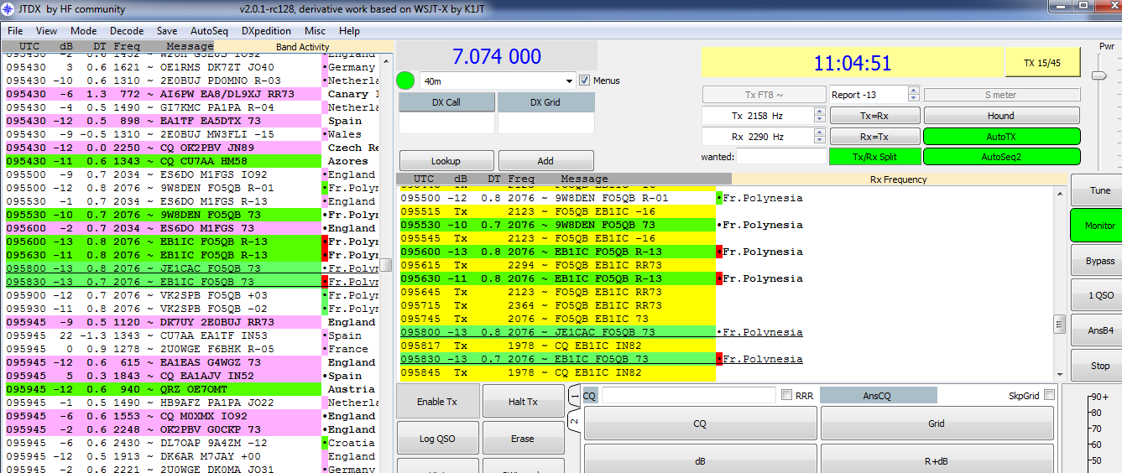Decrease the Rx 2290 Hz frequency
Screen dimensions: 1122x473
click(x=819, y=140)
